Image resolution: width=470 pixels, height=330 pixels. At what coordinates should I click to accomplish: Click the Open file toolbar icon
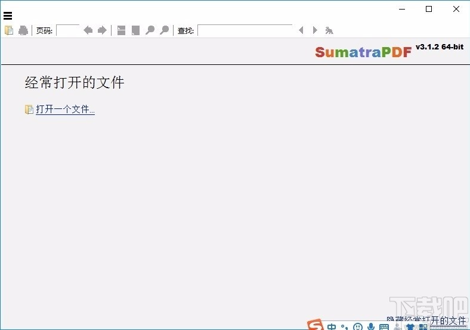pyautogui.click(x=9, y=30)
